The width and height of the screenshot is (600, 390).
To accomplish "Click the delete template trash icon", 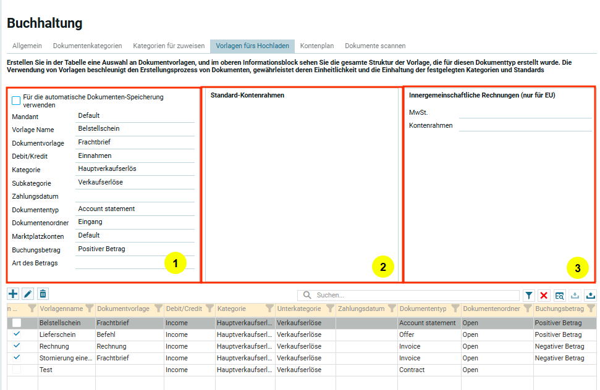I will 43,294.
